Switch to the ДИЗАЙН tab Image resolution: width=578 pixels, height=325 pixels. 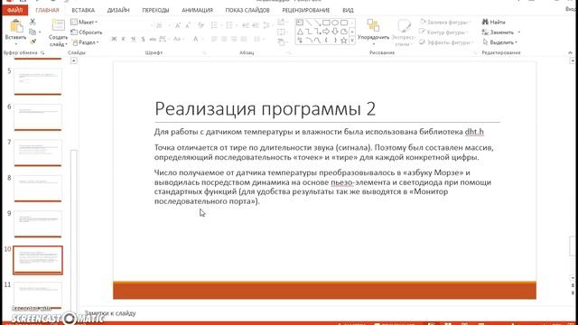(x=118, y=10)
